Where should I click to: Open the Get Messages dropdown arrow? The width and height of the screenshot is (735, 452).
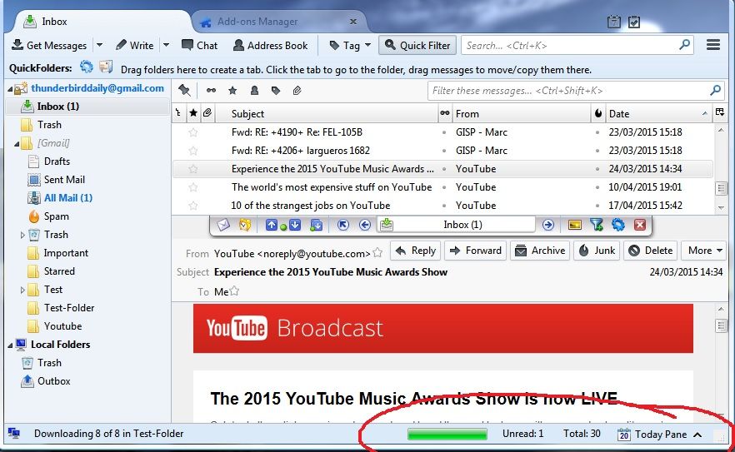click(99, 46)
